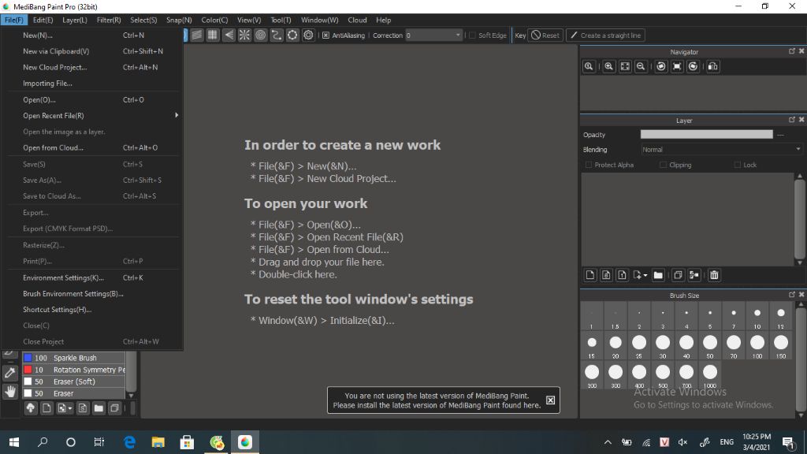Pick brush size 10
Image resolution: width=807 pixels, height=454 pixels.
click(x=757, y=316)
